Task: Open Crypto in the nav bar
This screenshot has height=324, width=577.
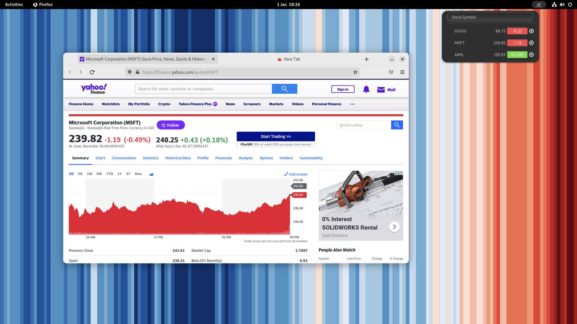Action: pyautogui.click(x=164, y=104)
